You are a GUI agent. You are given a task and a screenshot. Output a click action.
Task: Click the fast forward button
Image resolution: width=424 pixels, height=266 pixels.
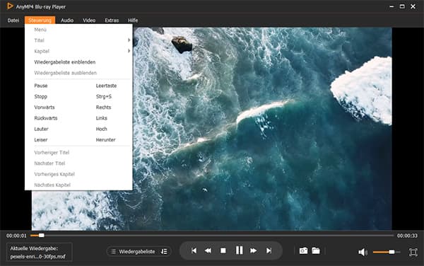[254, 251]
